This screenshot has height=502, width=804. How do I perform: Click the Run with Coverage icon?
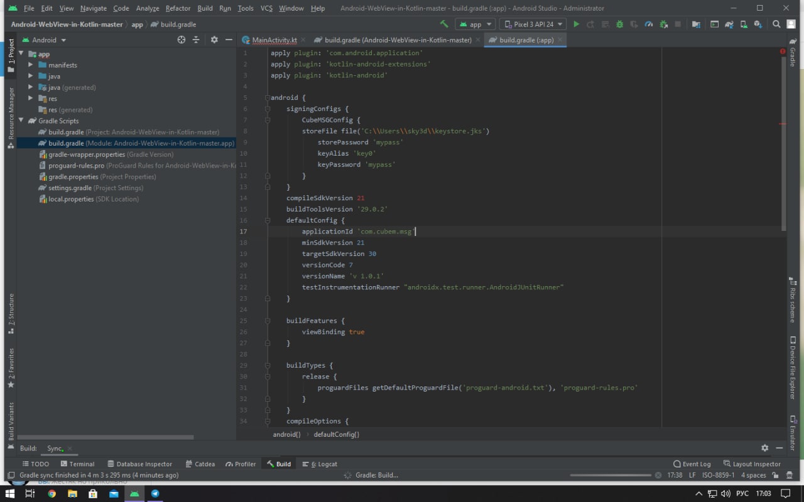634,24
